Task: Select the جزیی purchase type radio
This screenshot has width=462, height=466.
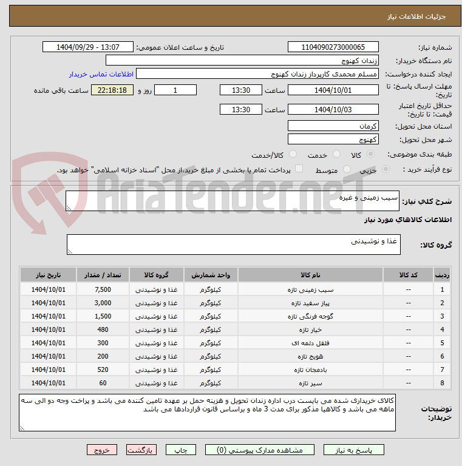Action: click(386, 169)
